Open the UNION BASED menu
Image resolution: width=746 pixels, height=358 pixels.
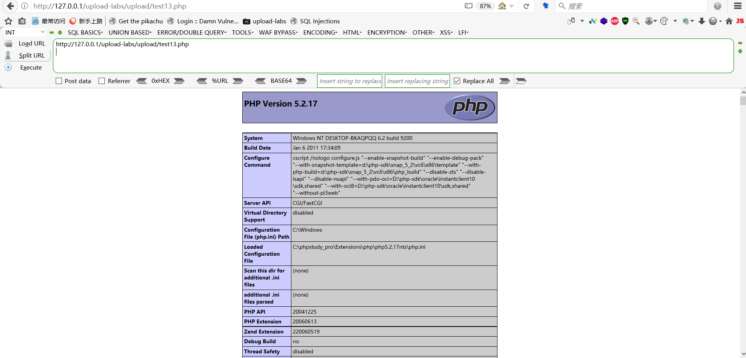point(130,32)
